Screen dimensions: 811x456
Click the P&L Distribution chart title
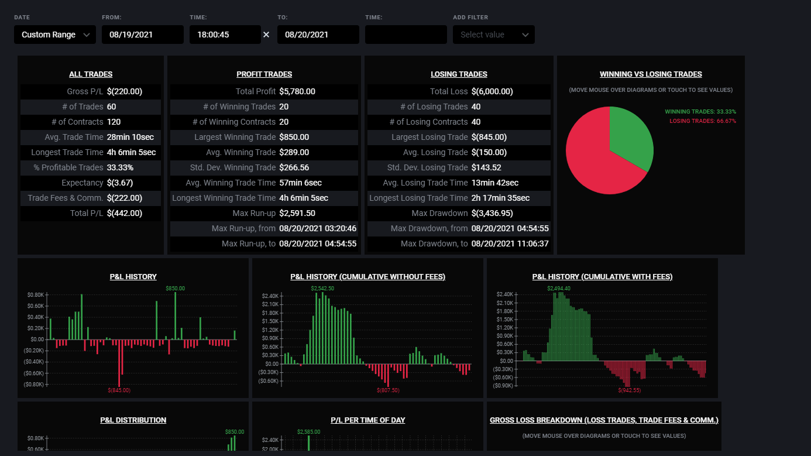(x=133, y=420)
